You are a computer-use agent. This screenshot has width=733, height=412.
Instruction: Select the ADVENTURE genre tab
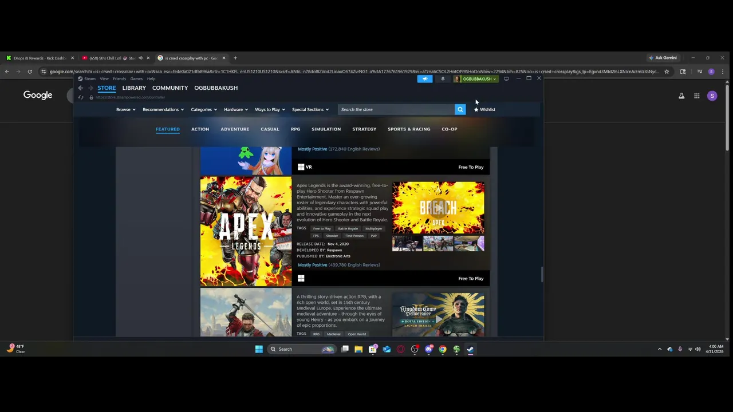point(235,129)
